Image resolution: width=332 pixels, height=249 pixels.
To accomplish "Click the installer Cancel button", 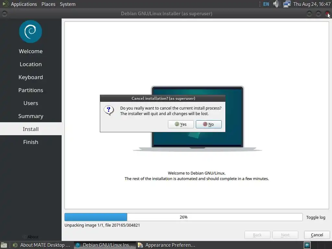I will pos(317,235).
